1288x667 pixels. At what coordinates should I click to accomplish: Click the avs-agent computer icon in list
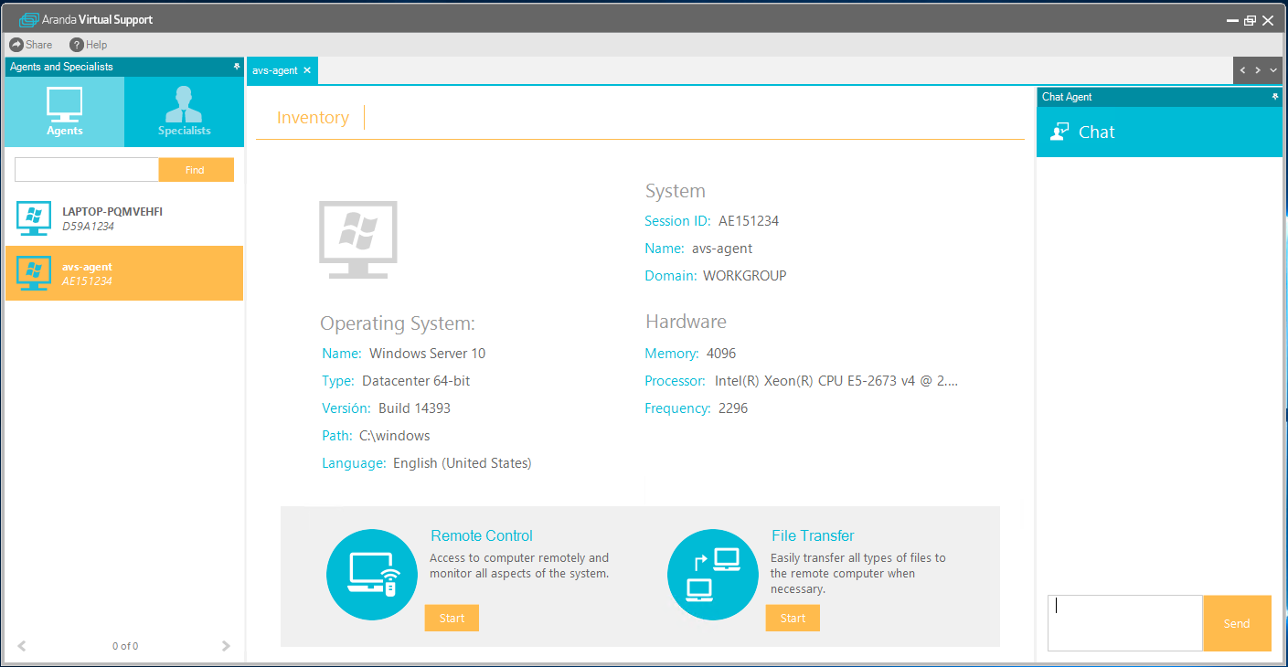pyautogui.click(x=34, y=273)
